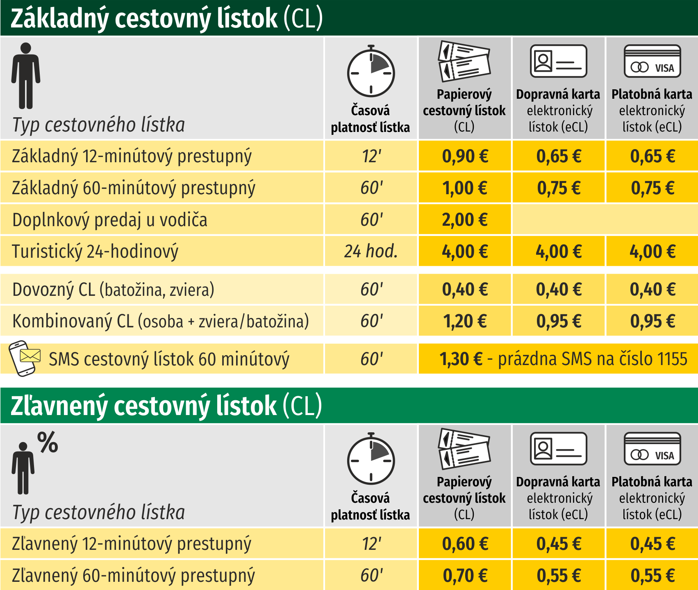Click the 2,00 € driver sale price

click(x=465, y=220)
